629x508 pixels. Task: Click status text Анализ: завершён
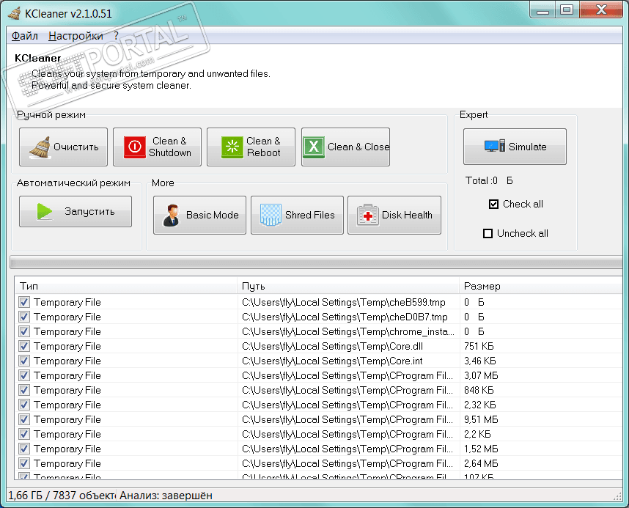[x=166, y=496]
